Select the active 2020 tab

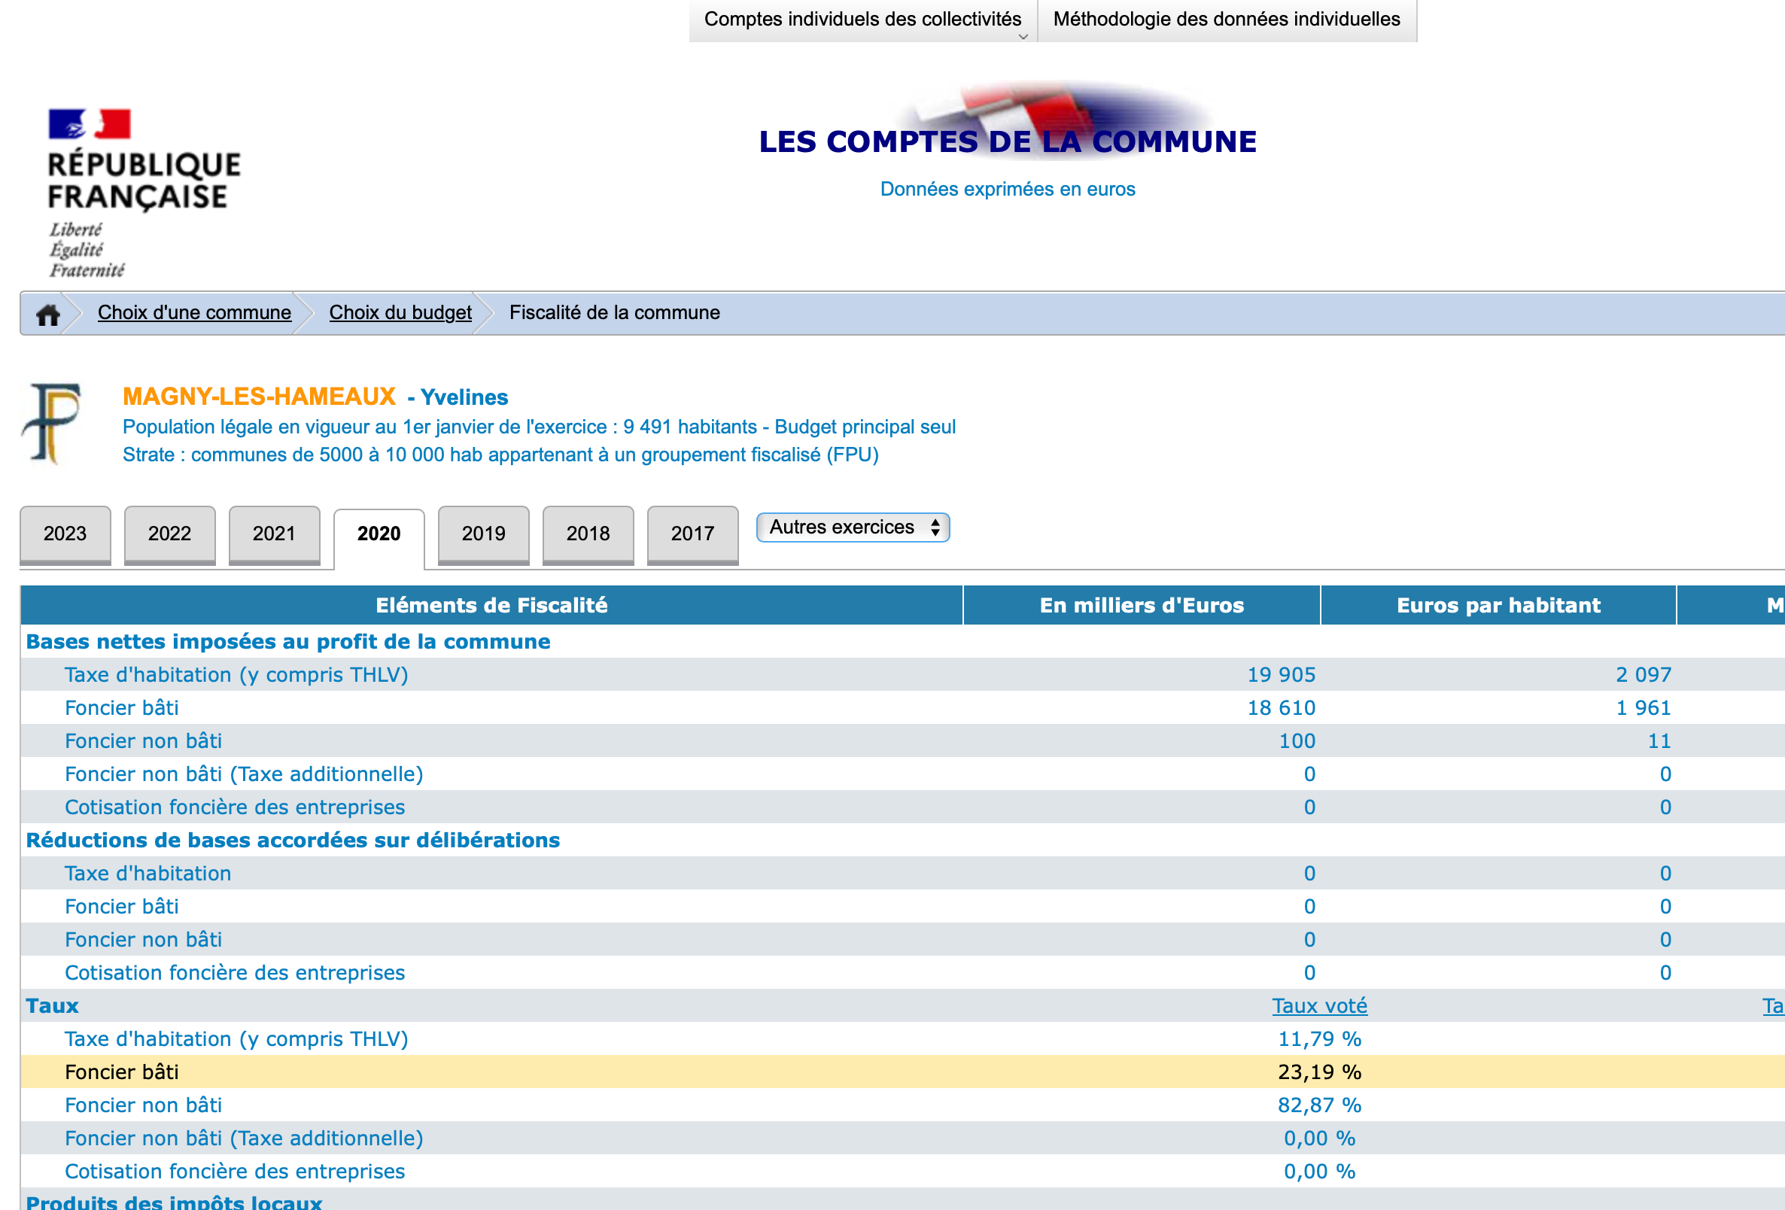pyautogui.click(x=379, y=534)
